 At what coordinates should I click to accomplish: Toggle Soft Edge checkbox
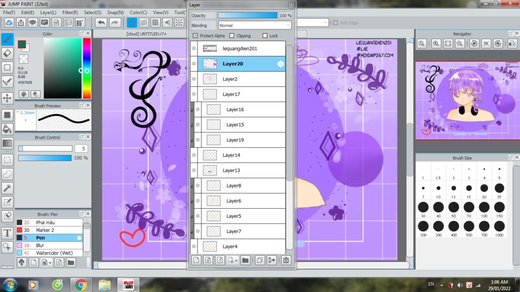click(335, 23)
